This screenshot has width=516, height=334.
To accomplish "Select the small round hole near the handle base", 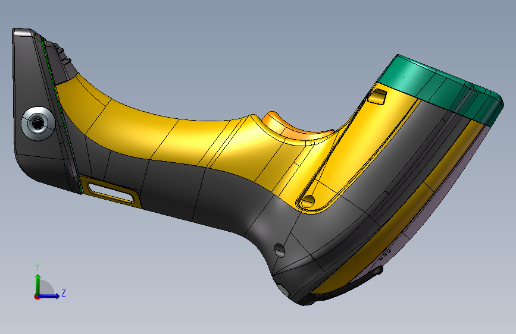I will tap(279, 251).
